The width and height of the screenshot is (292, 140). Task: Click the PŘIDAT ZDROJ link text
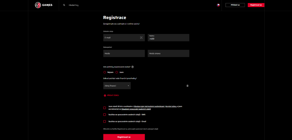click(113, 95)
